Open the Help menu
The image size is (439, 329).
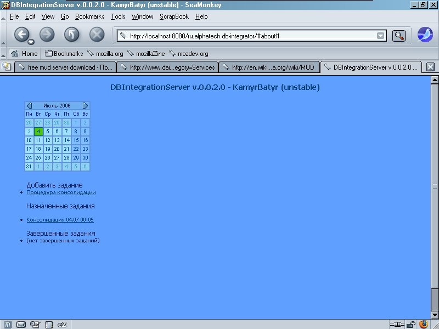pyautogui.click(x=201, y=16)
